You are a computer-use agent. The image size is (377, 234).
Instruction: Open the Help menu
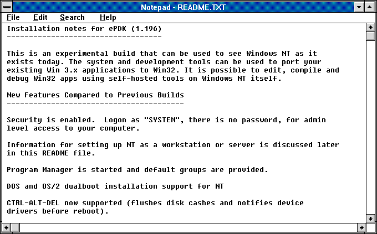(x=108, y=17)
